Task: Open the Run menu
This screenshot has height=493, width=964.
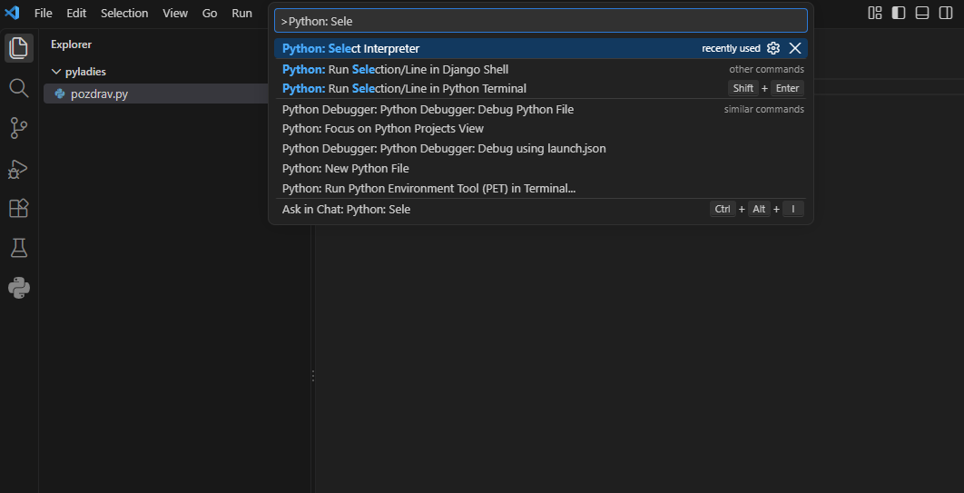Action: point(241,13)
